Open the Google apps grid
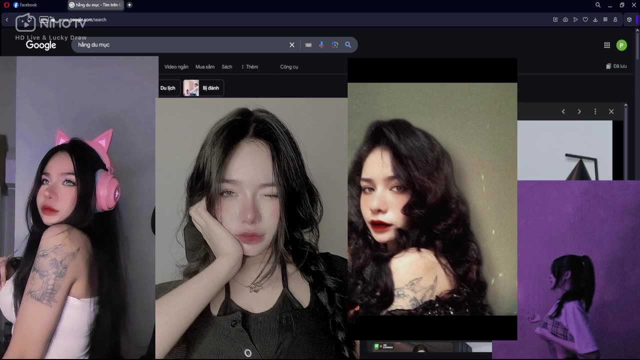Image resolution: width=640 pixels, height=360 pixels. coord(607,45)
